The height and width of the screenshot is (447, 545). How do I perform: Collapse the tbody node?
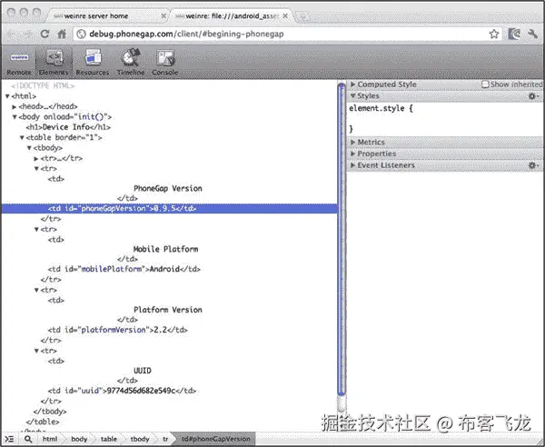coord(29,148)
